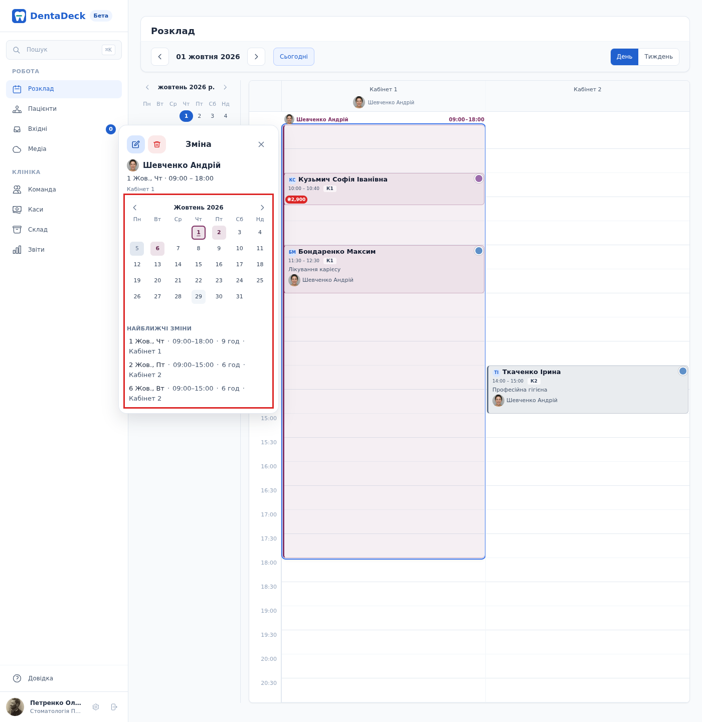Viewport: 702px width, 722px height.
Task: Click the red delete shift trash icon
Action: pyautogui.click(x=157, y=144)
